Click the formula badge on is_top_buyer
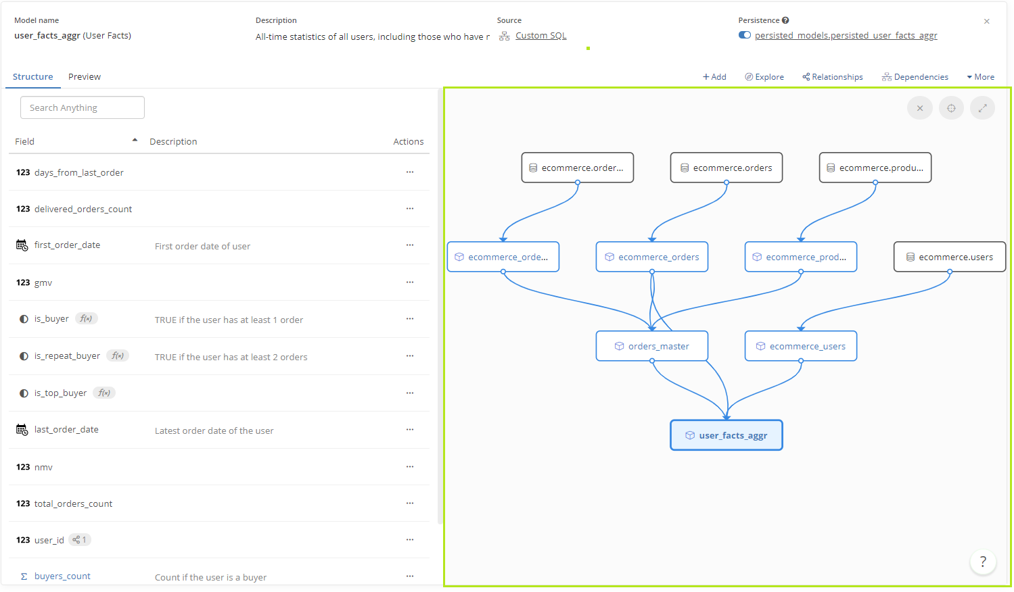 (x=104, y=393)
